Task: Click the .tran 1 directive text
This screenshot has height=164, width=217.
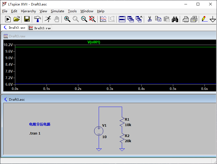Action: pos(35,133)
